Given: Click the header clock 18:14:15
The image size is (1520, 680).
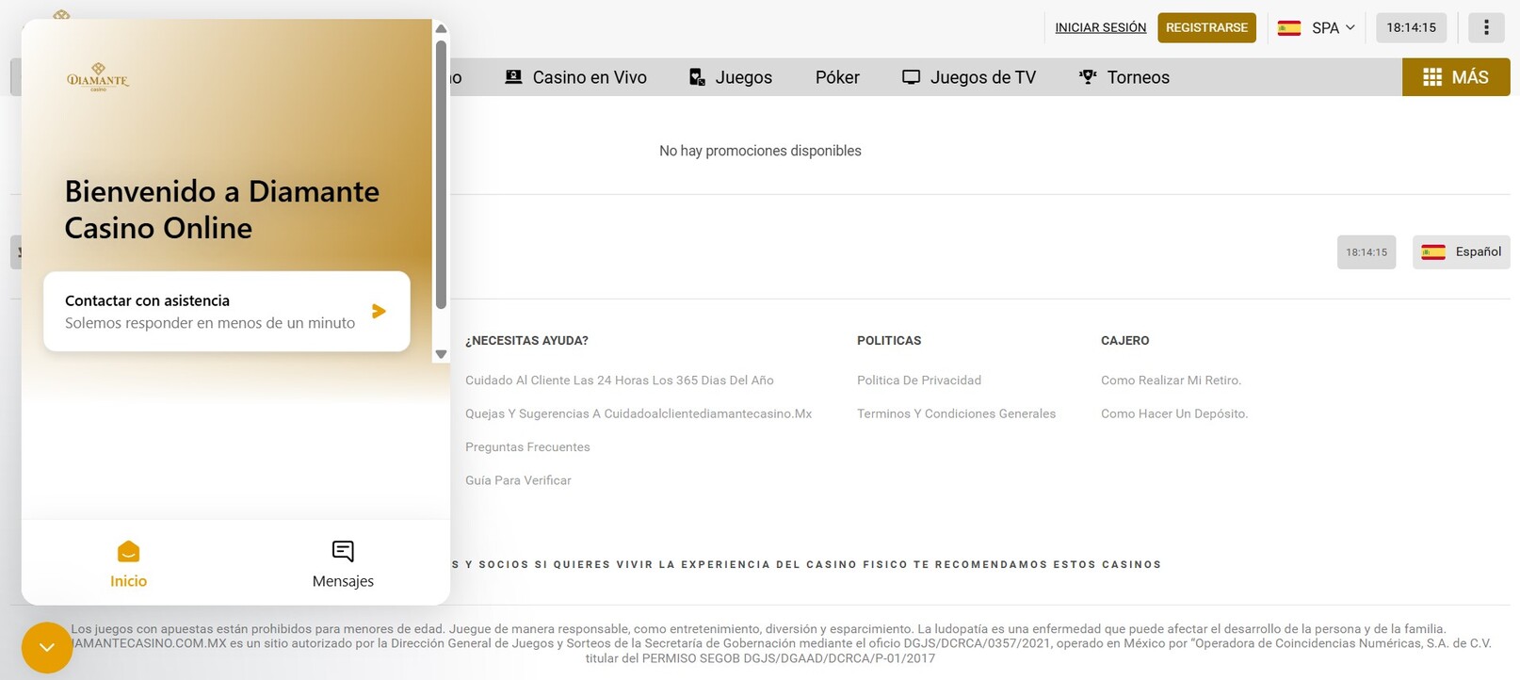Looking at the screenshot, I should 1411,27.
